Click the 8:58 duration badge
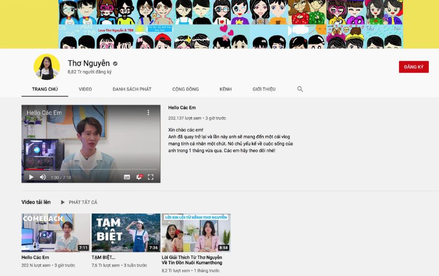Image resolution: width=439 pixels, height=276 pixels. click(x=224, y=248)
